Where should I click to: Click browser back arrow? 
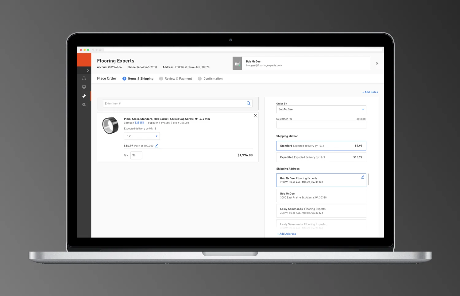[x=93, y=50]
